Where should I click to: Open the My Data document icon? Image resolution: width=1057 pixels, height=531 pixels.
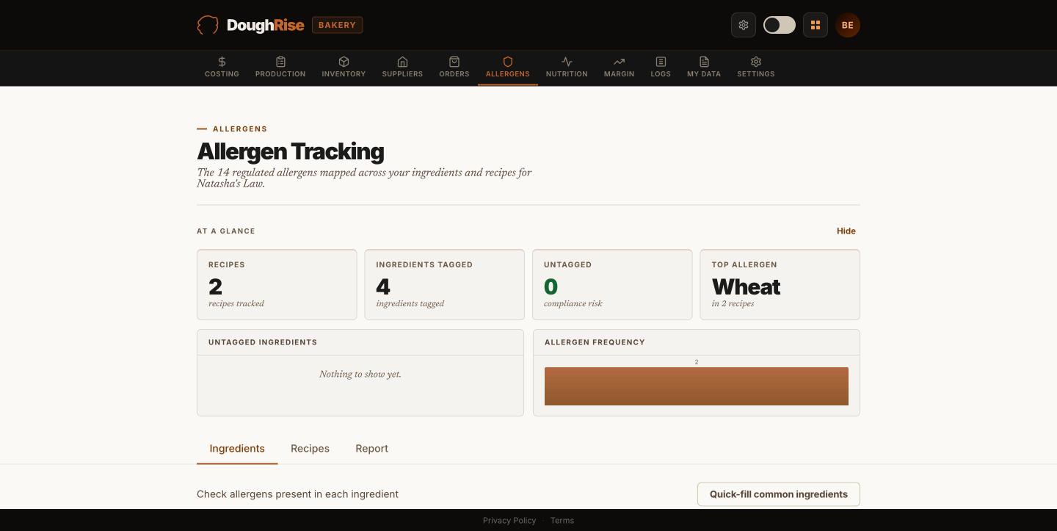point(704,62)
